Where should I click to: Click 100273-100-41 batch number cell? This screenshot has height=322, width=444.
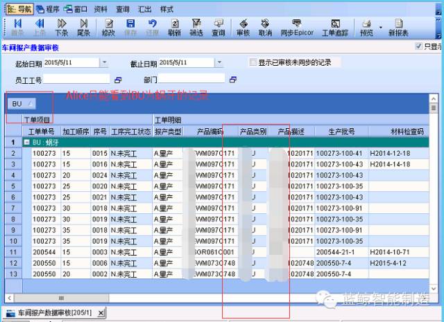click(341, 154)
